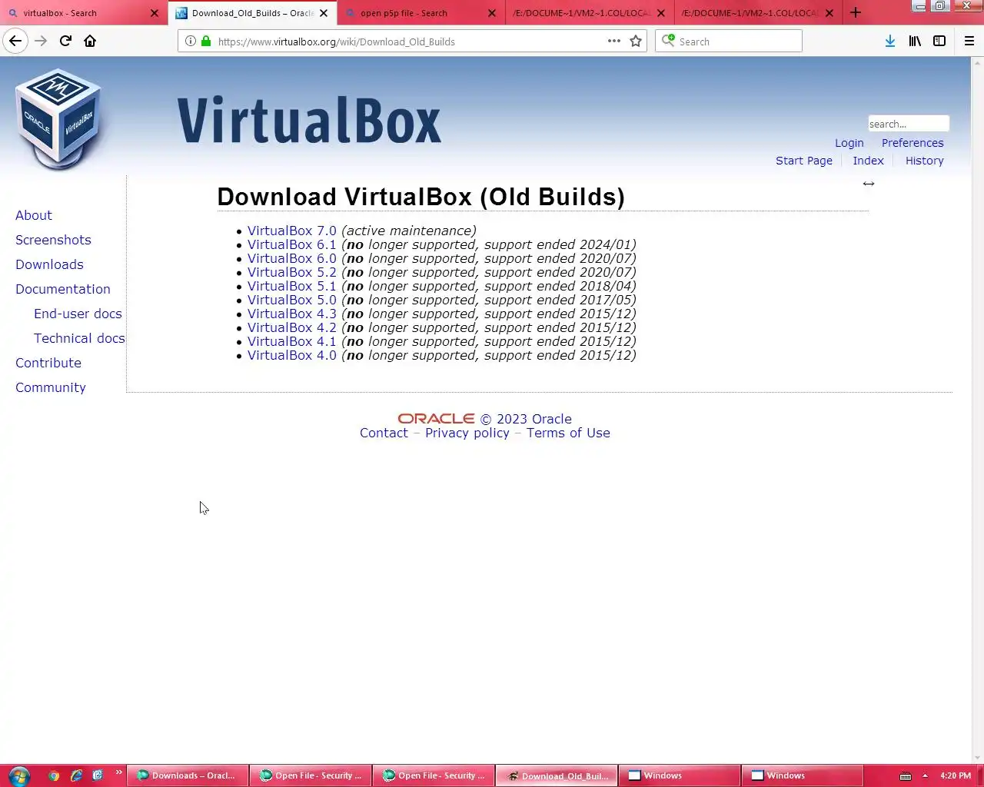984x787 pixels.
Task: Launch Internet Explorer from quick launch
Action: [76, 775]
